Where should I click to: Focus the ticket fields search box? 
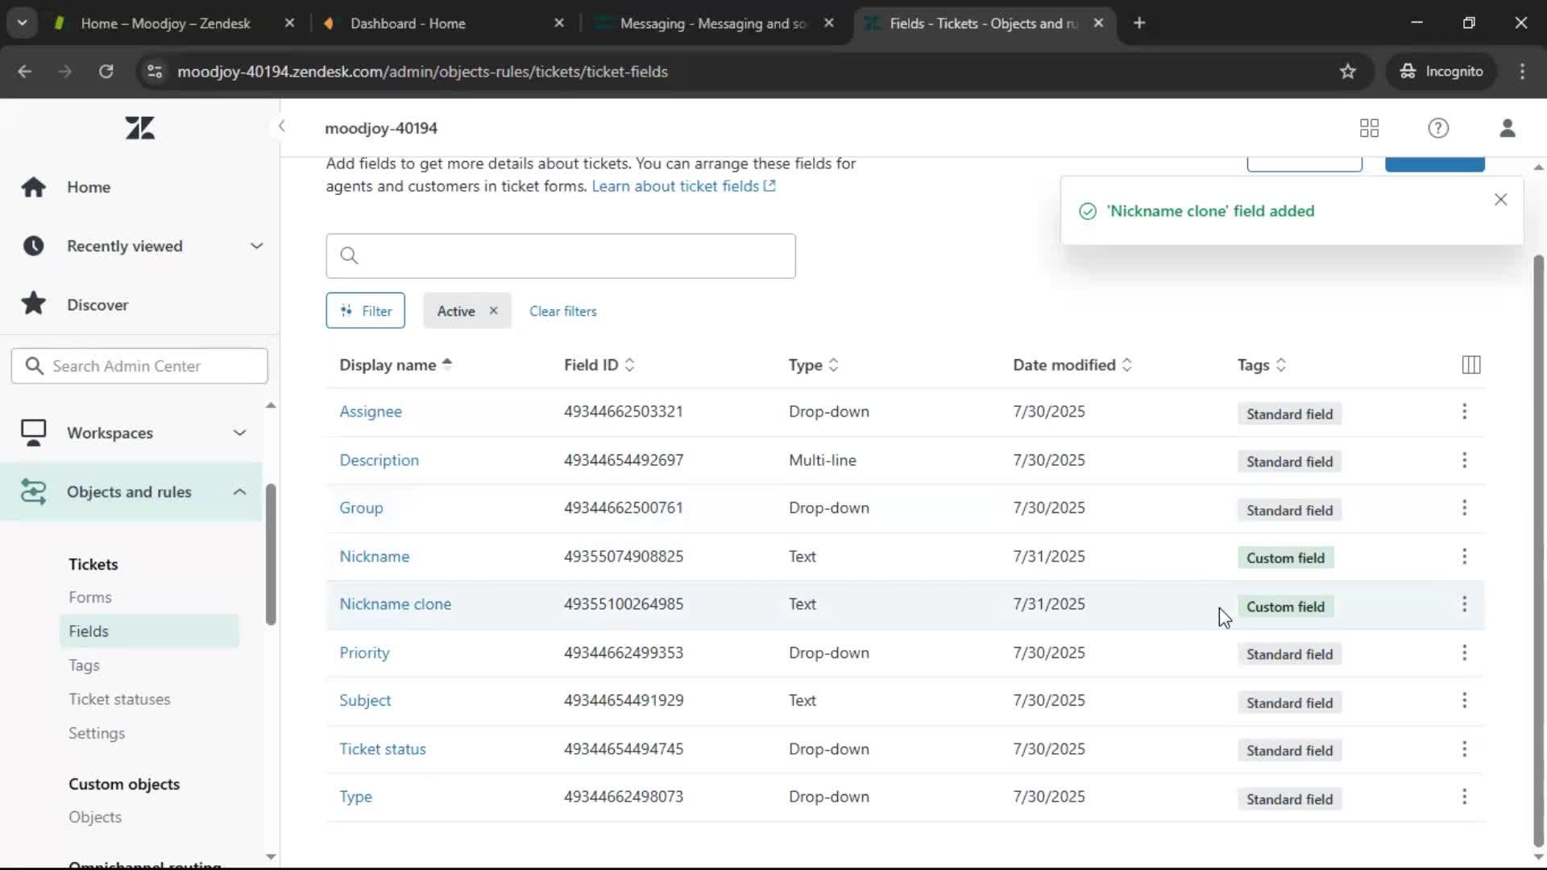pyautogui.click(x=561, y=256)
